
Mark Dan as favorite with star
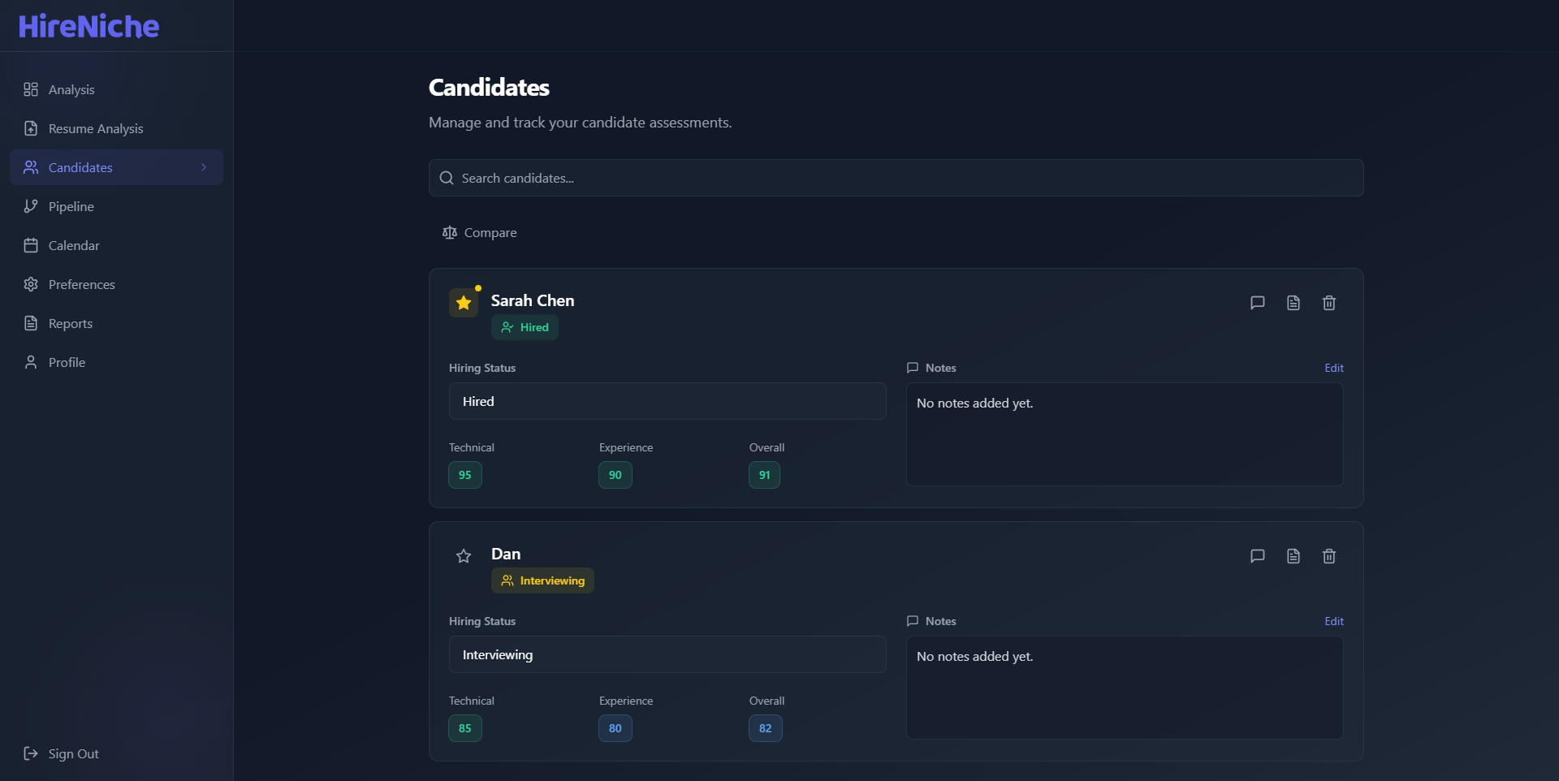pyautogui.click(x=464, y=556)
